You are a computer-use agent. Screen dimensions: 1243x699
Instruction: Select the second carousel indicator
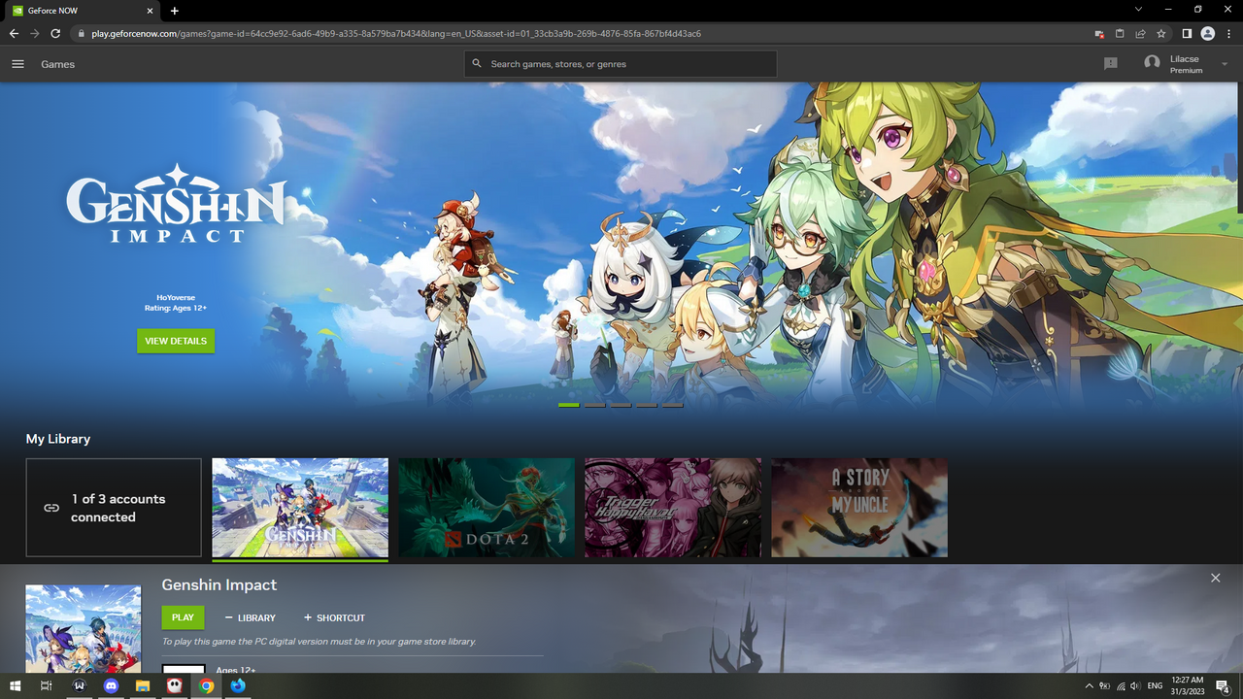pos(595,405)
